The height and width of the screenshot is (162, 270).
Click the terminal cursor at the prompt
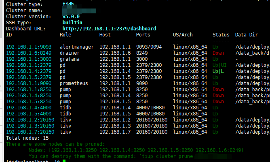click(x=64, y=161)
